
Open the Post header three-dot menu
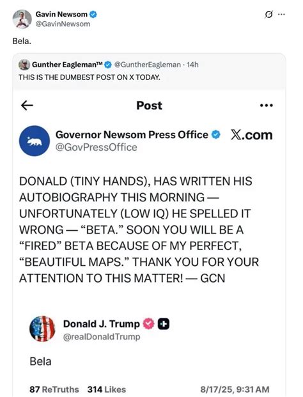click(267, 105)
